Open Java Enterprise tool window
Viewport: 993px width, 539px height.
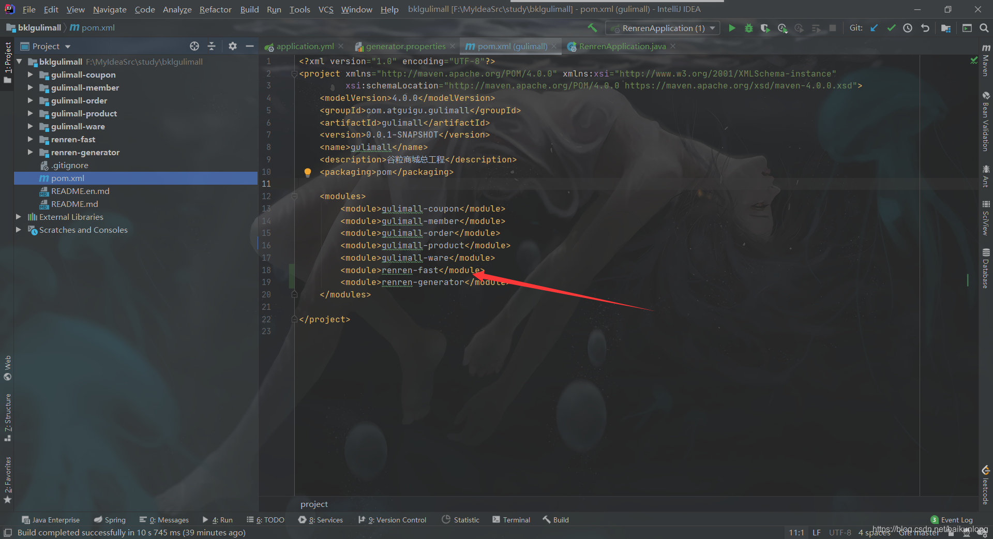click(51, 520)
